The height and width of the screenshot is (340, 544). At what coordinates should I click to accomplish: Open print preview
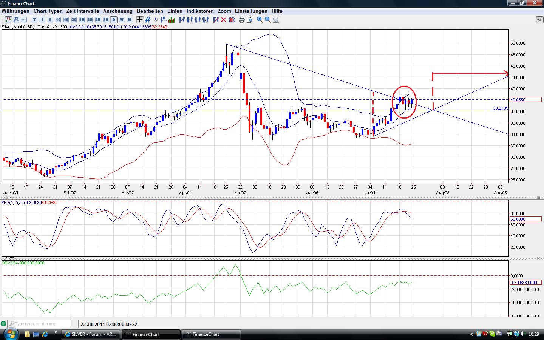coord(250,20)
